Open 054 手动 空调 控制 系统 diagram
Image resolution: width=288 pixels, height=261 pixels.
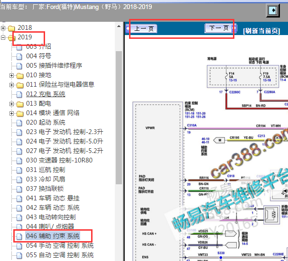60,245
